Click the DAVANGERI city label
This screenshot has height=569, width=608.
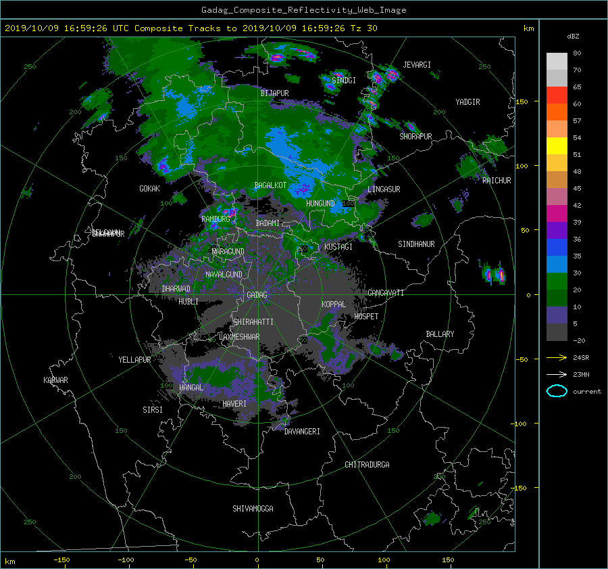coord(302,432)
